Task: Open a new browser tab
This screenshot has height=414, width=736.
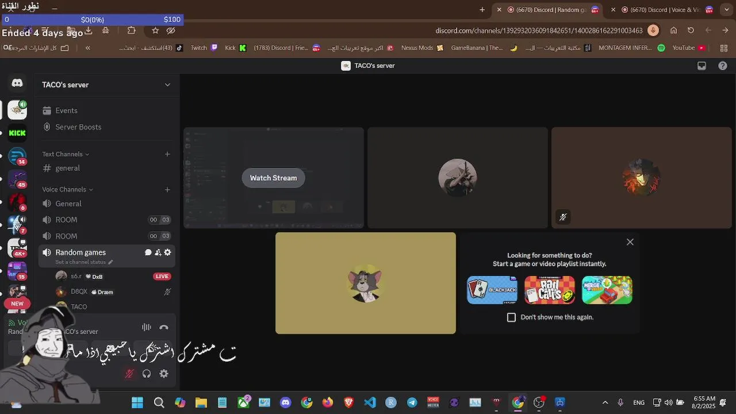Action: coord(482,10)
